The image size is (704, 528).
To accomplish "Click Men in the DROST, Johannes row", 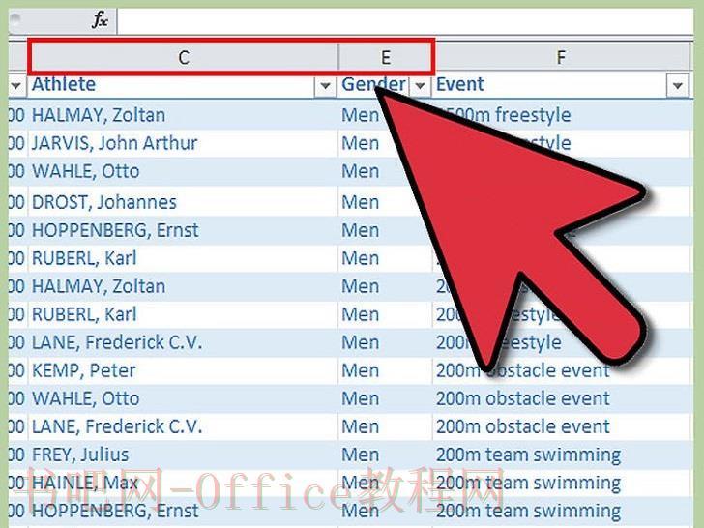I will coord(361,202).
